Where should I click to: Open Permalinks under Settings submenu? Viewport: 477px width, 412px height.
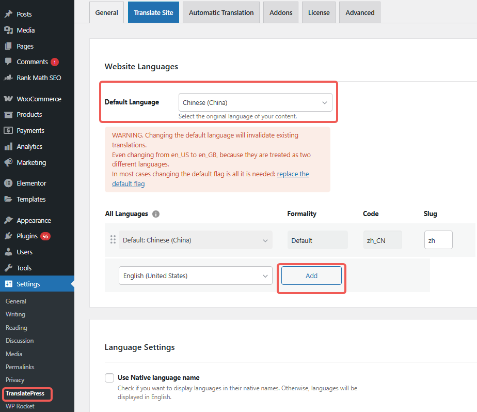point(20,367)
